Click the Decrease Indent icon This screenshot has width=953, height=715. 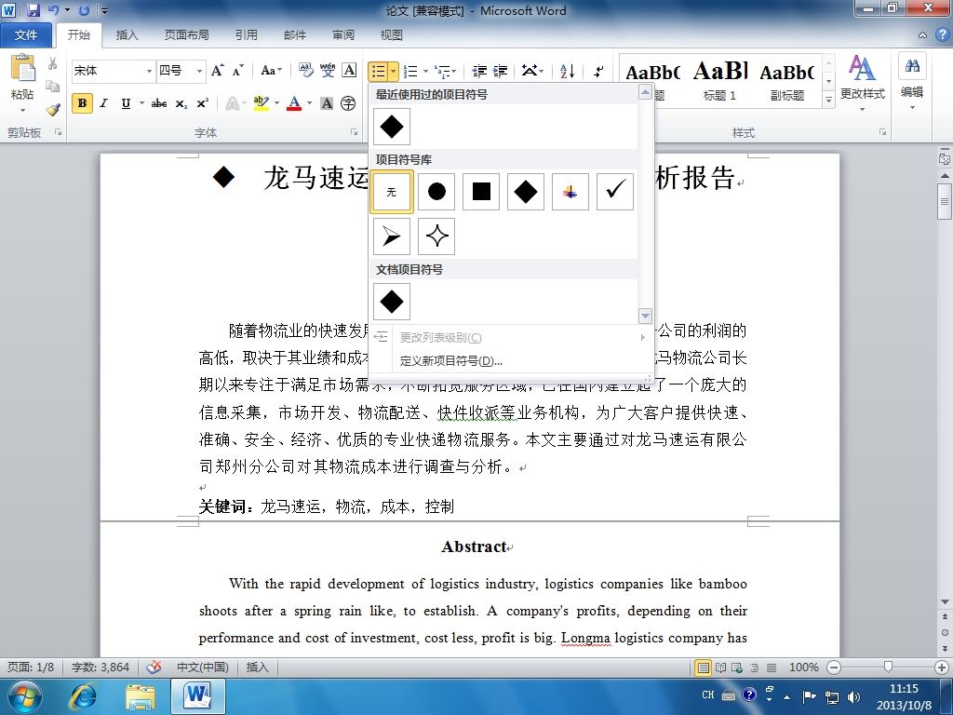(x=479, y=71)
